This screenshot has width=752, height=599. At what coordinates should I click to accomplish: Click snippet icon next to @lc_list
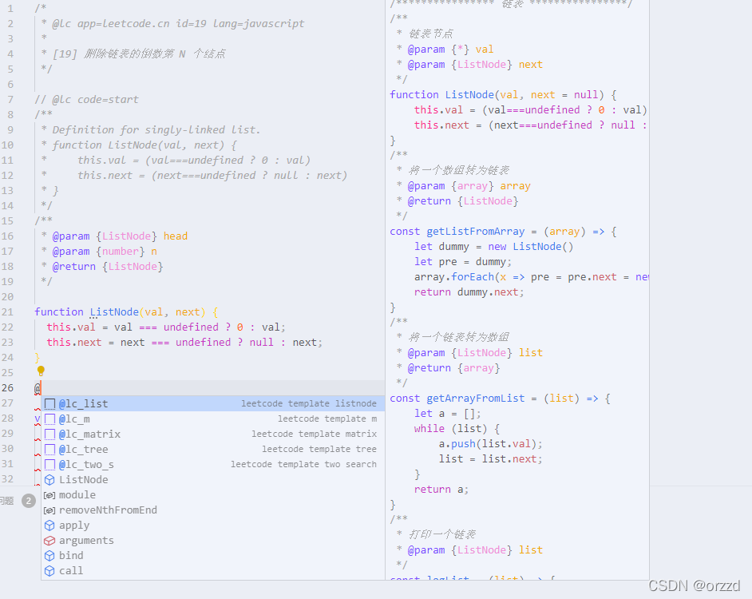click(49, 403)
